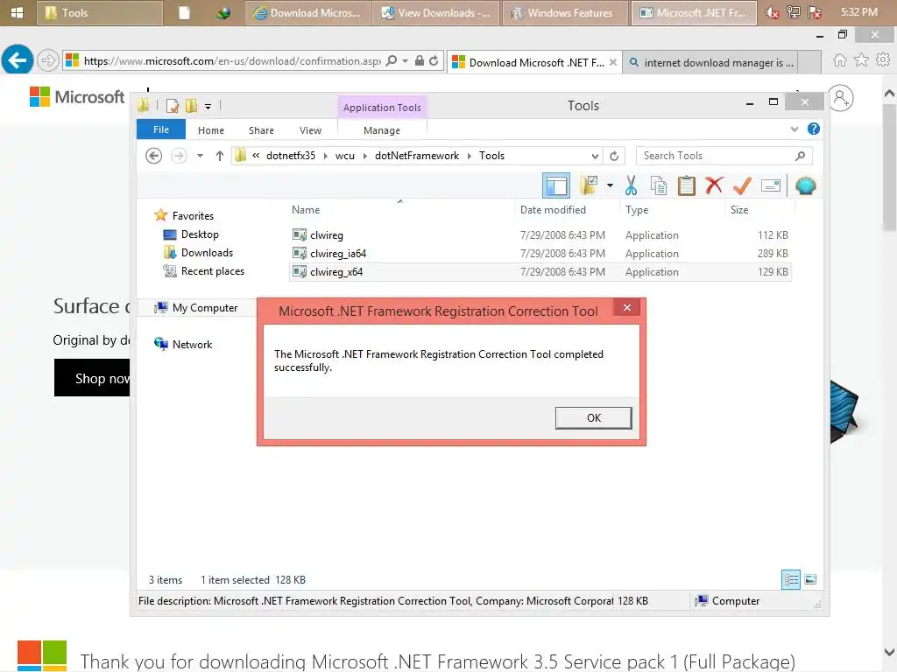This screenshot has width=897, height=672.
Task: Switch to details view icon in status bar
Action: pyautogui.click(x=791, y=579)
